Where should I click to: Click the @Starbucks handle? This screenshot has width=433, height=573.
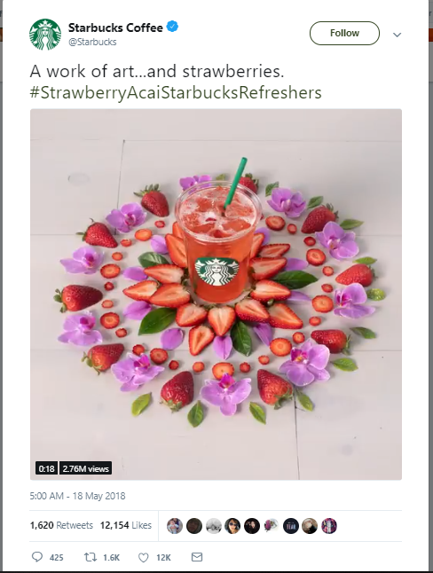pyautogui.click(x=92, y=42)
